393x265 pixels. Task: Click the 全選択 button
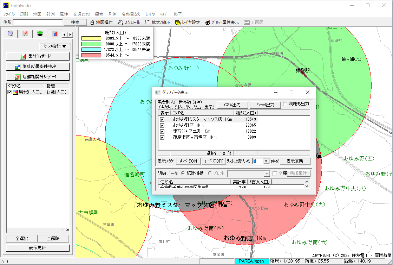click(x=21, y=239)
